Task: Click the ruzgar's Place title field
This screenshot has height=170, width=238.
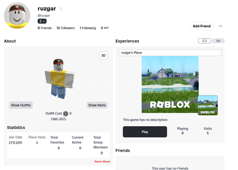Action: click(170, 53)
